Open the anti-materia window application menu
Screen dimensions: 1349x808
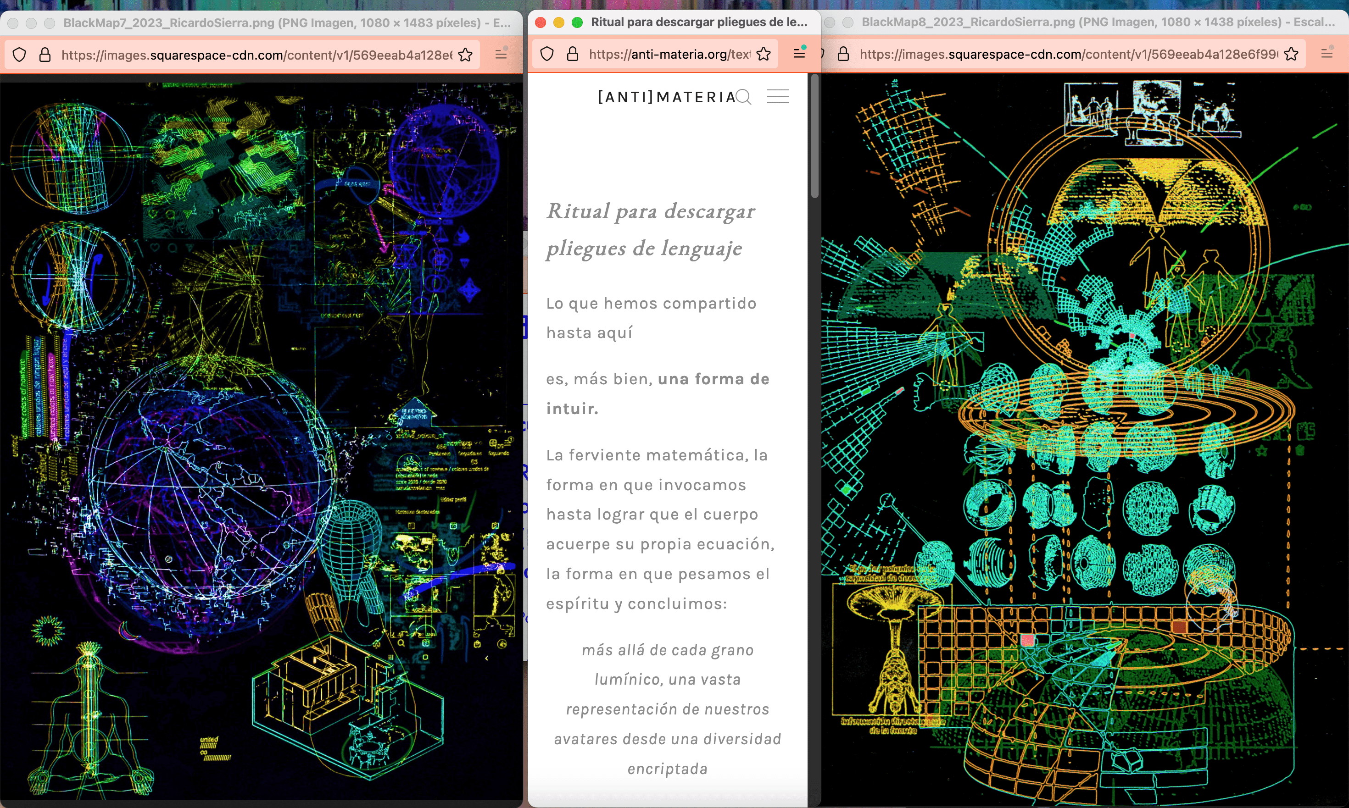click(x=799, y=53)
